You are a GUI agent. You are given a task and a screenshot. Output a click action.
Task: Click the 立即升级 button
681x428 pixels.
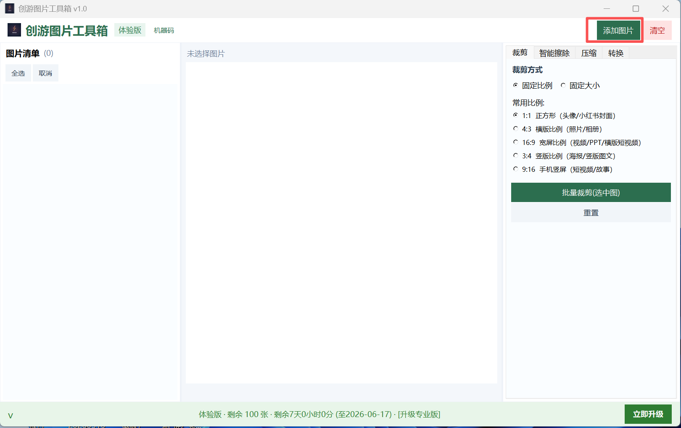click(648, 414)
